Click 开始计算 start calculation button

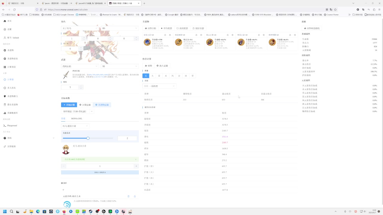(69, 105)
